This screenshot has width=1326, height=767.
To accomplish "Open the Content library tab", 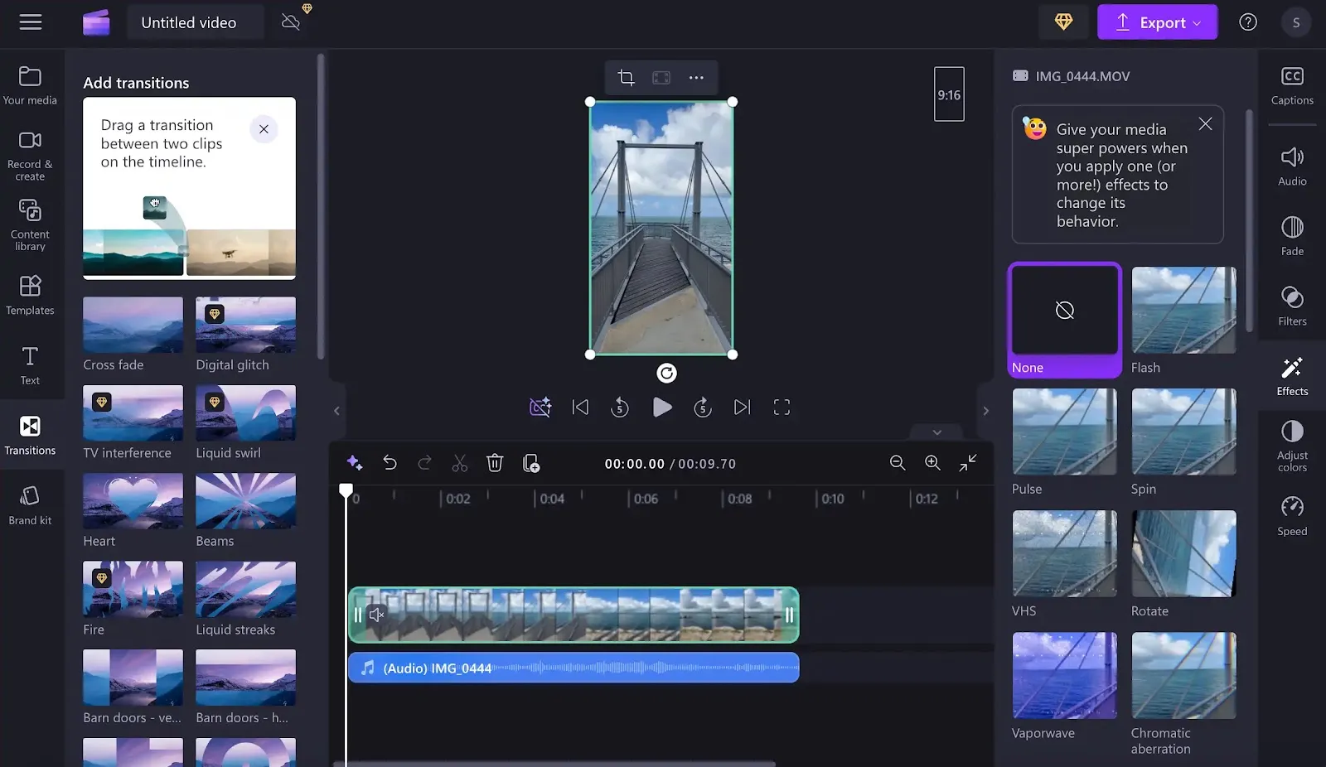I will pyautogui.click(x=31, y=224).
